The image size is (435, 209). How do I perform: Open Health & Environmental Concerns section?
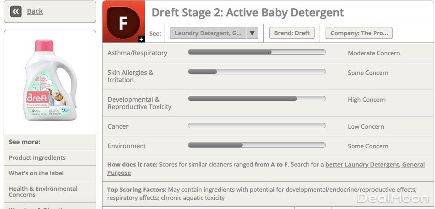(43, 192)
